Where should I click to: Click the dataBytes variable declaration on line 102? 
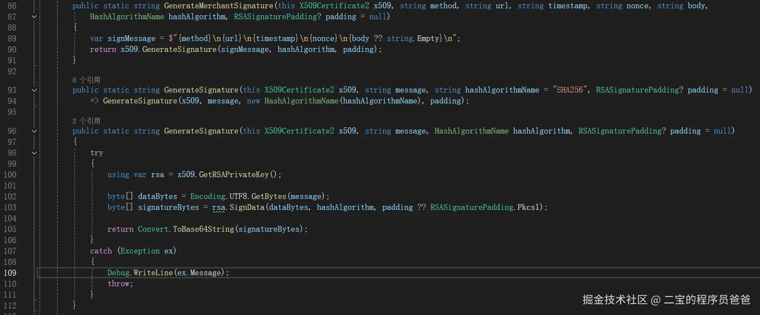coord(157,196)
